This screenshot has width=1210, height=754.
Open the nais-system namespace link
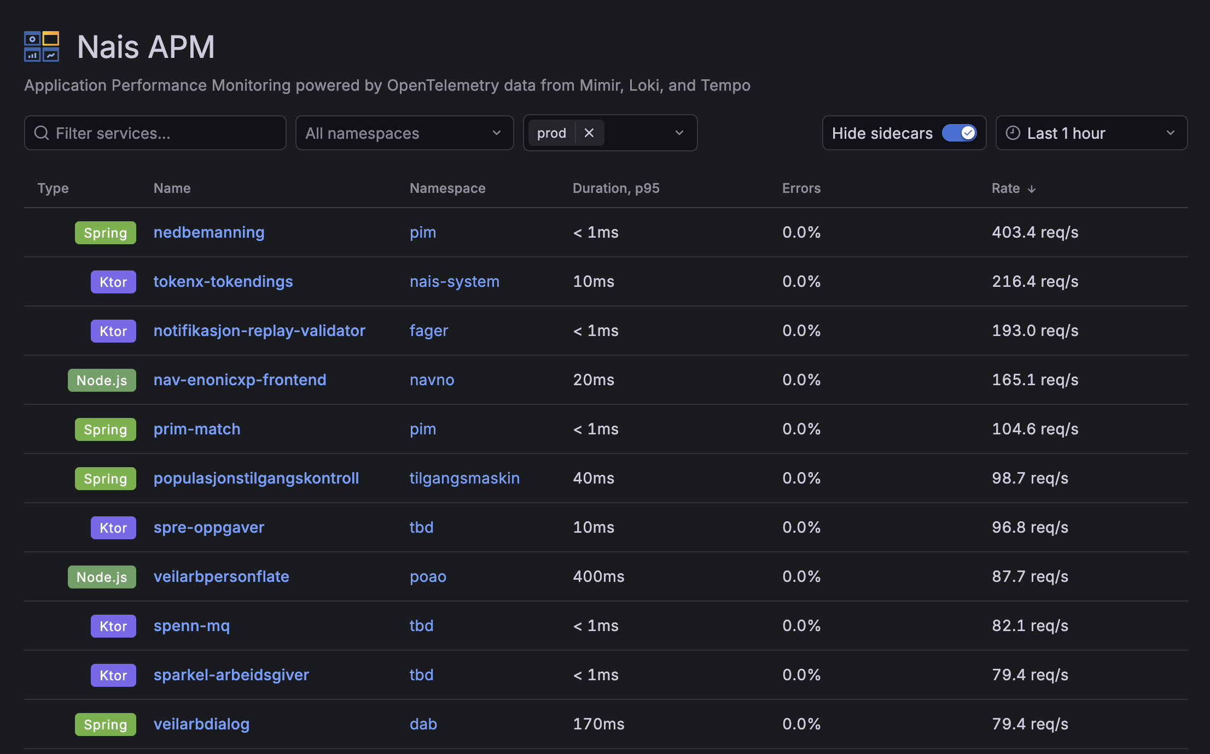454,281
